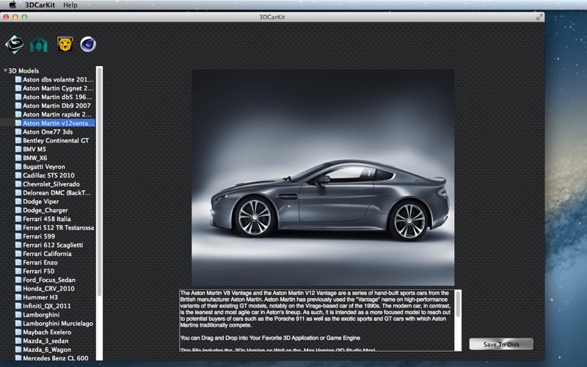Select Ferrari Enzo model
Screen dimensions: 587x367
click(40, 263)
